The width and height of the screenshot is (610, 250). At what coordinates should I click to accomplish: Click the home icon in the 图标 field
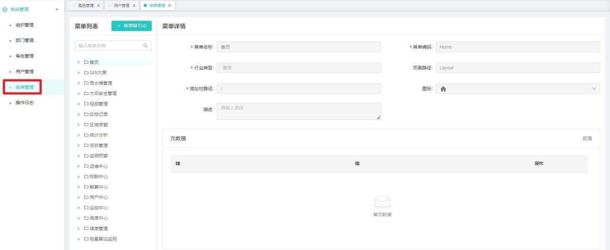443,89
